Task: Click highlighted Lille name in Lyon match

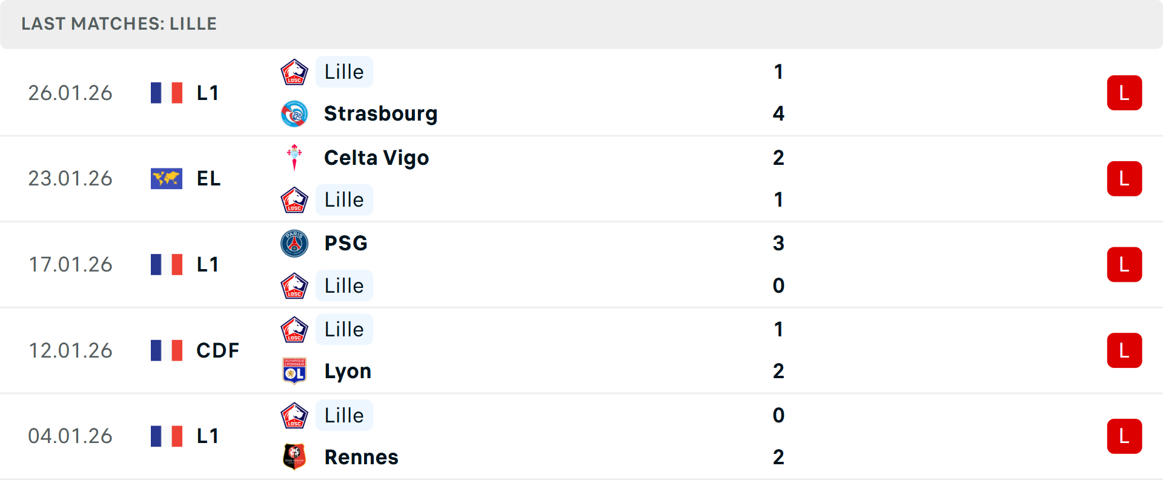Action: [x=344, y=330]
